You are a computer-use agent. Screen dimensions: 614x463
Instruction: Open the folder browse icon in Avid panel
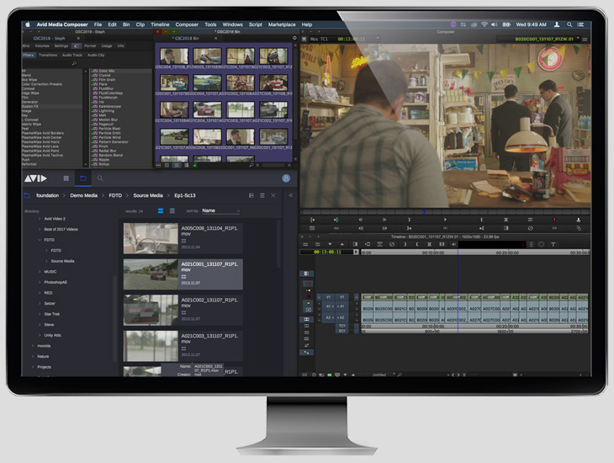(x=82, y=178)
